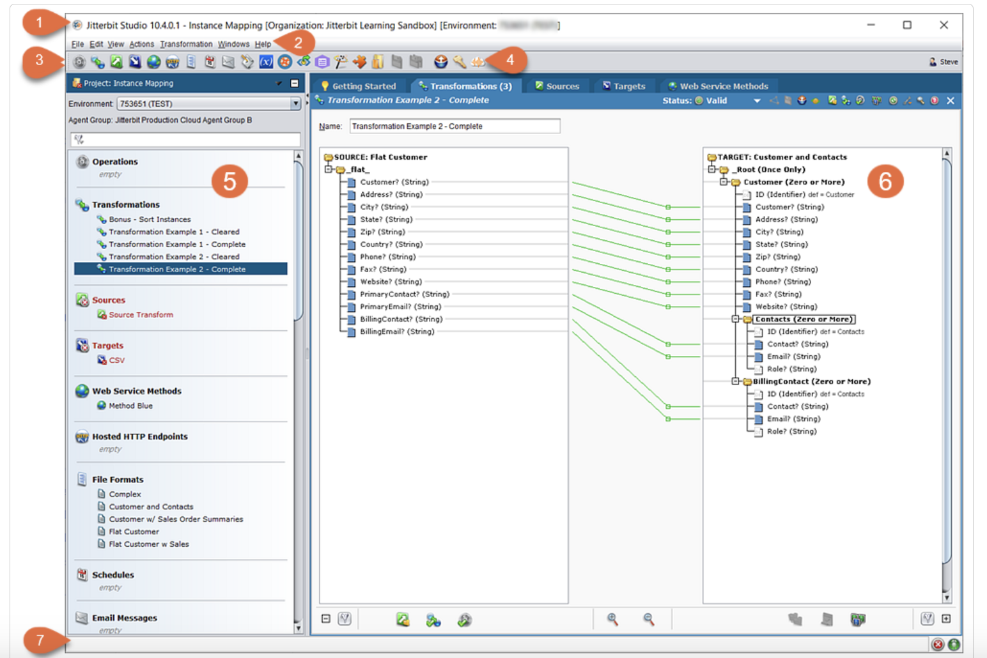Click the File Format document toolbar icon
Viewport: 987px width, 658px height.
[191, 62]
